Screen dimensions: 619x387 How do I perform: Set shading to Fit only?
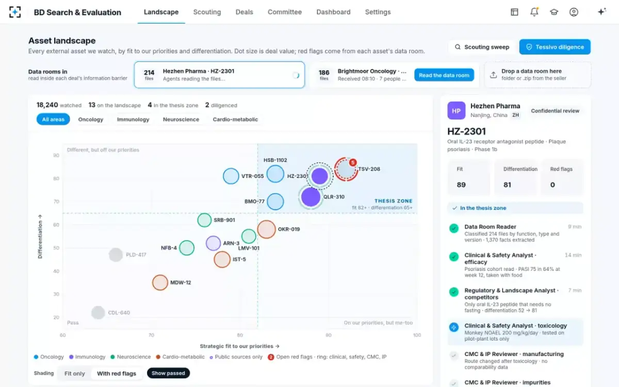coord(75,373)
